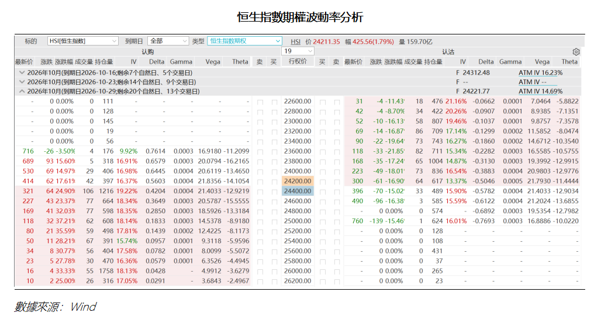Expand the 2026-10-16 expiry group
The image size is (608, 323).
coord(22,72)
